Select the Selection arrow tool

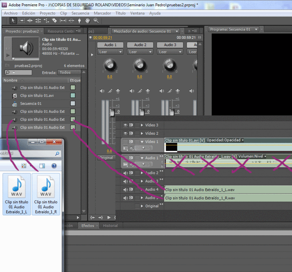coord(13,20)
